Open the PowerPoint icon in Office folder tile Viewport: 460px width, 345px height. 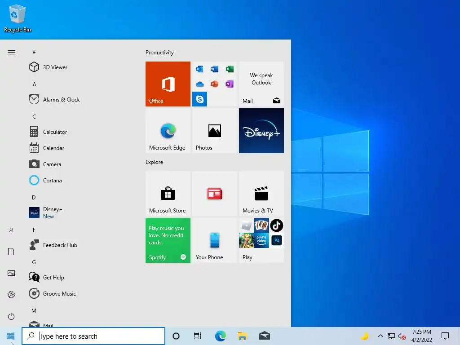pos(214,84)
